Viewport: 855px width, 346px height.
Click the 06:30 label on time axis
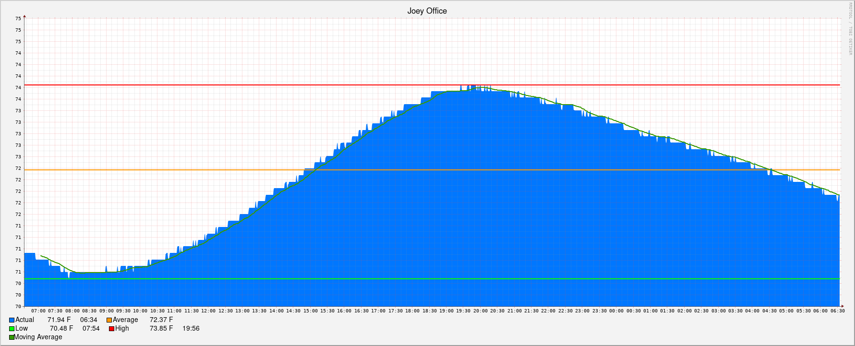pos(837,311)
